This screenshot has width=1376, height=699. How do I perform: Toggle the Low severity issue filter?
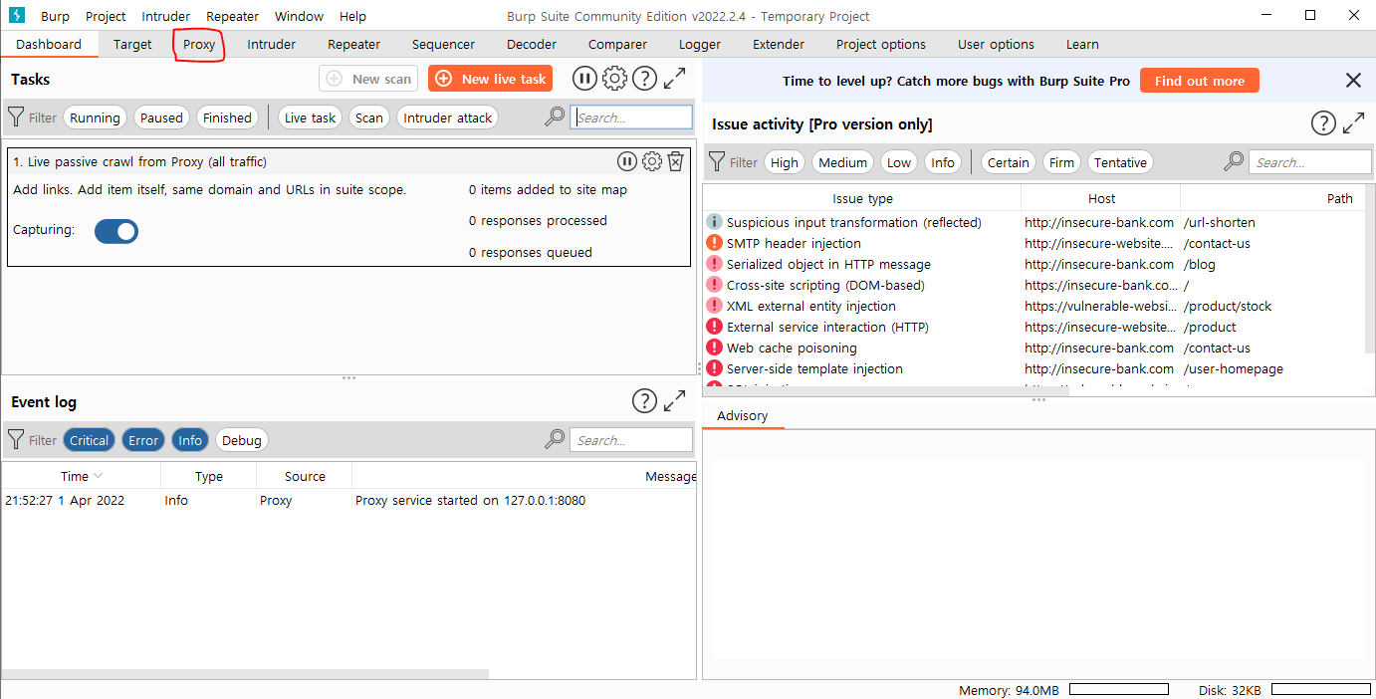pos(899,162)
